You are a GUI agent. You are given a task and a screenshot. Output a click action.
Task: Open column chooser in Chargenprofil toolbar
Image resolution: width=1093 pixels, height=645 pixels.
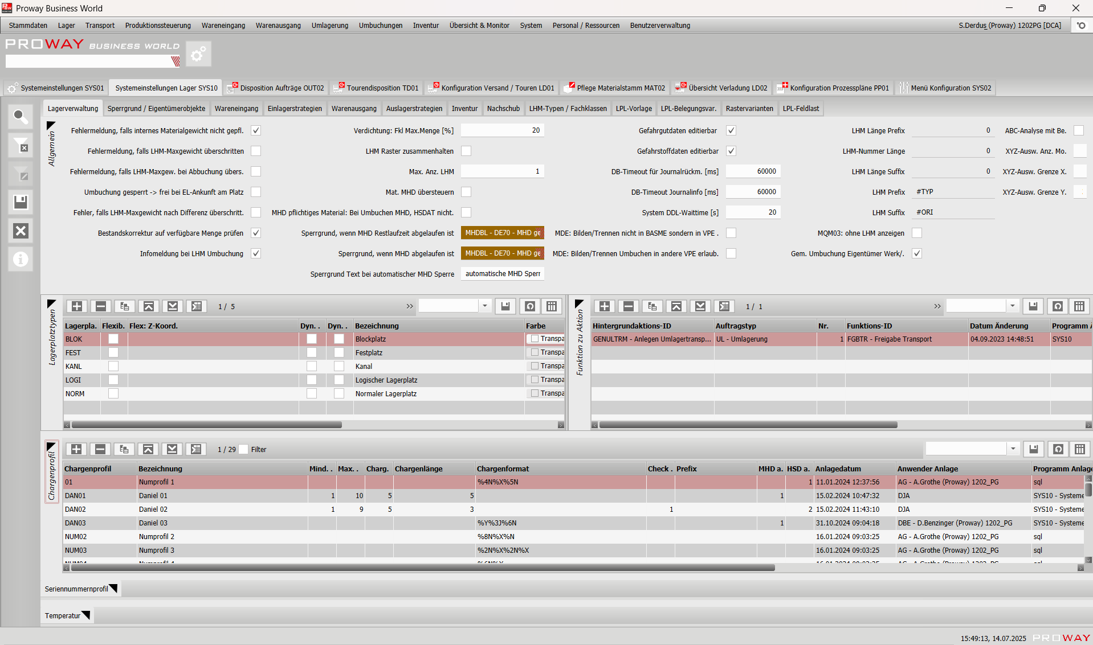point(1080,449)
